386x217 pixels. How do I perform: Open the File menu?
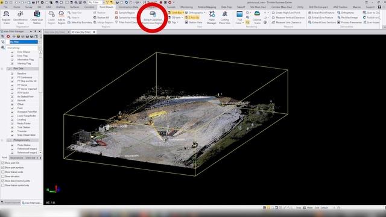coord(5,7)
